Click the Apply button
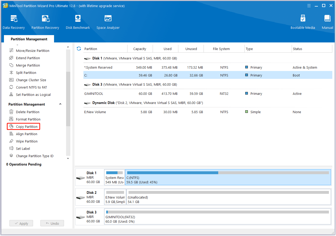336x236 pixels. [x=21, y=223]
